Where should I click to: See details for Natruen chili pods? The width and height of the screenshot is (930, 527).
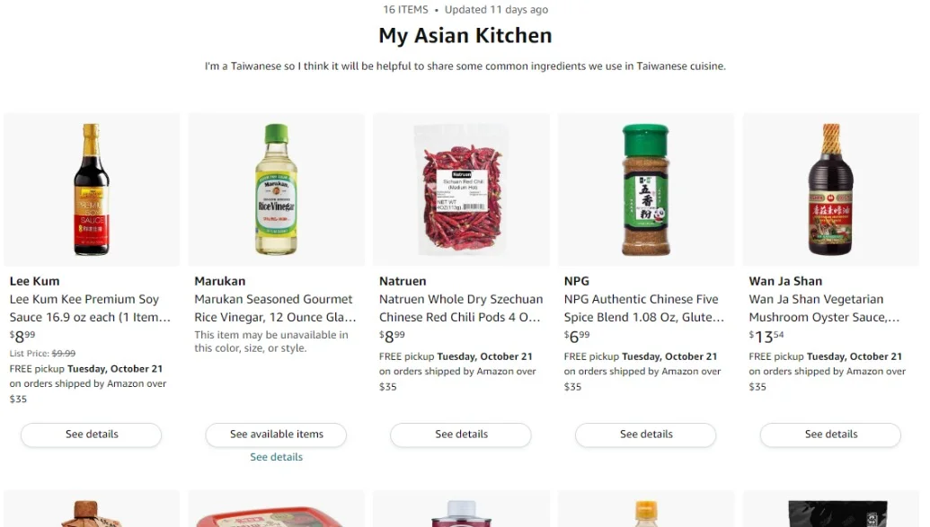462,435
